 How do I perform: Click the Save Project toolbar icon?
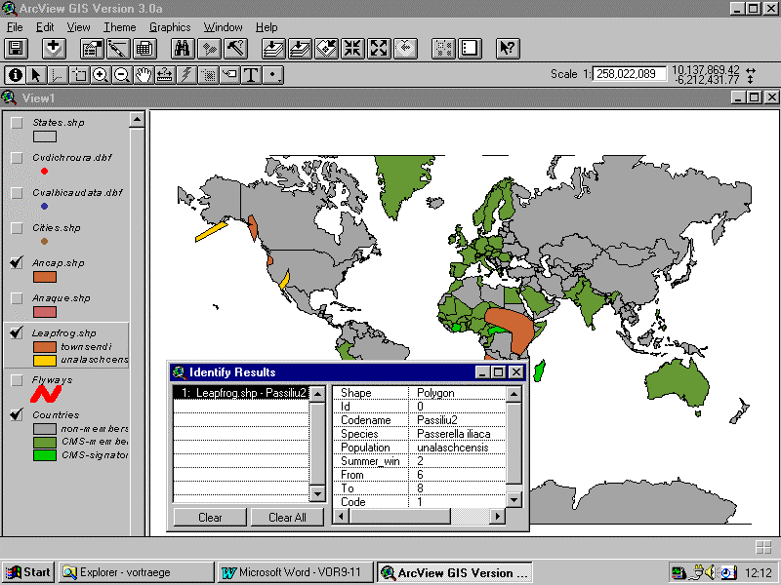click(x=16, y=48)
